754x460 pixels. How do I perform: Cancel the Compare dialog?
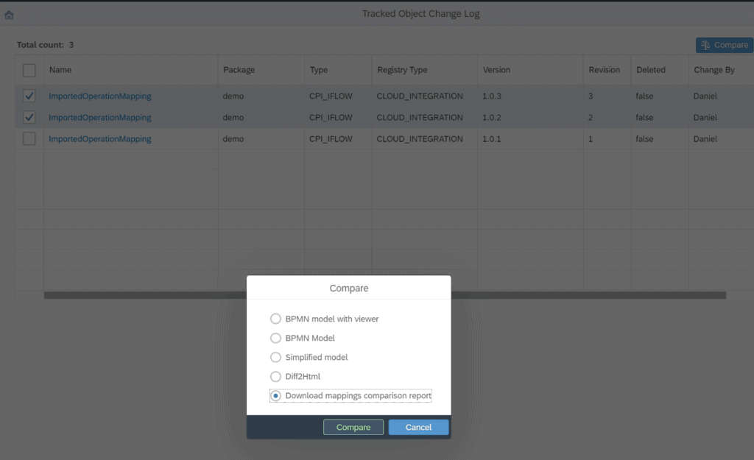coord(418,427)
